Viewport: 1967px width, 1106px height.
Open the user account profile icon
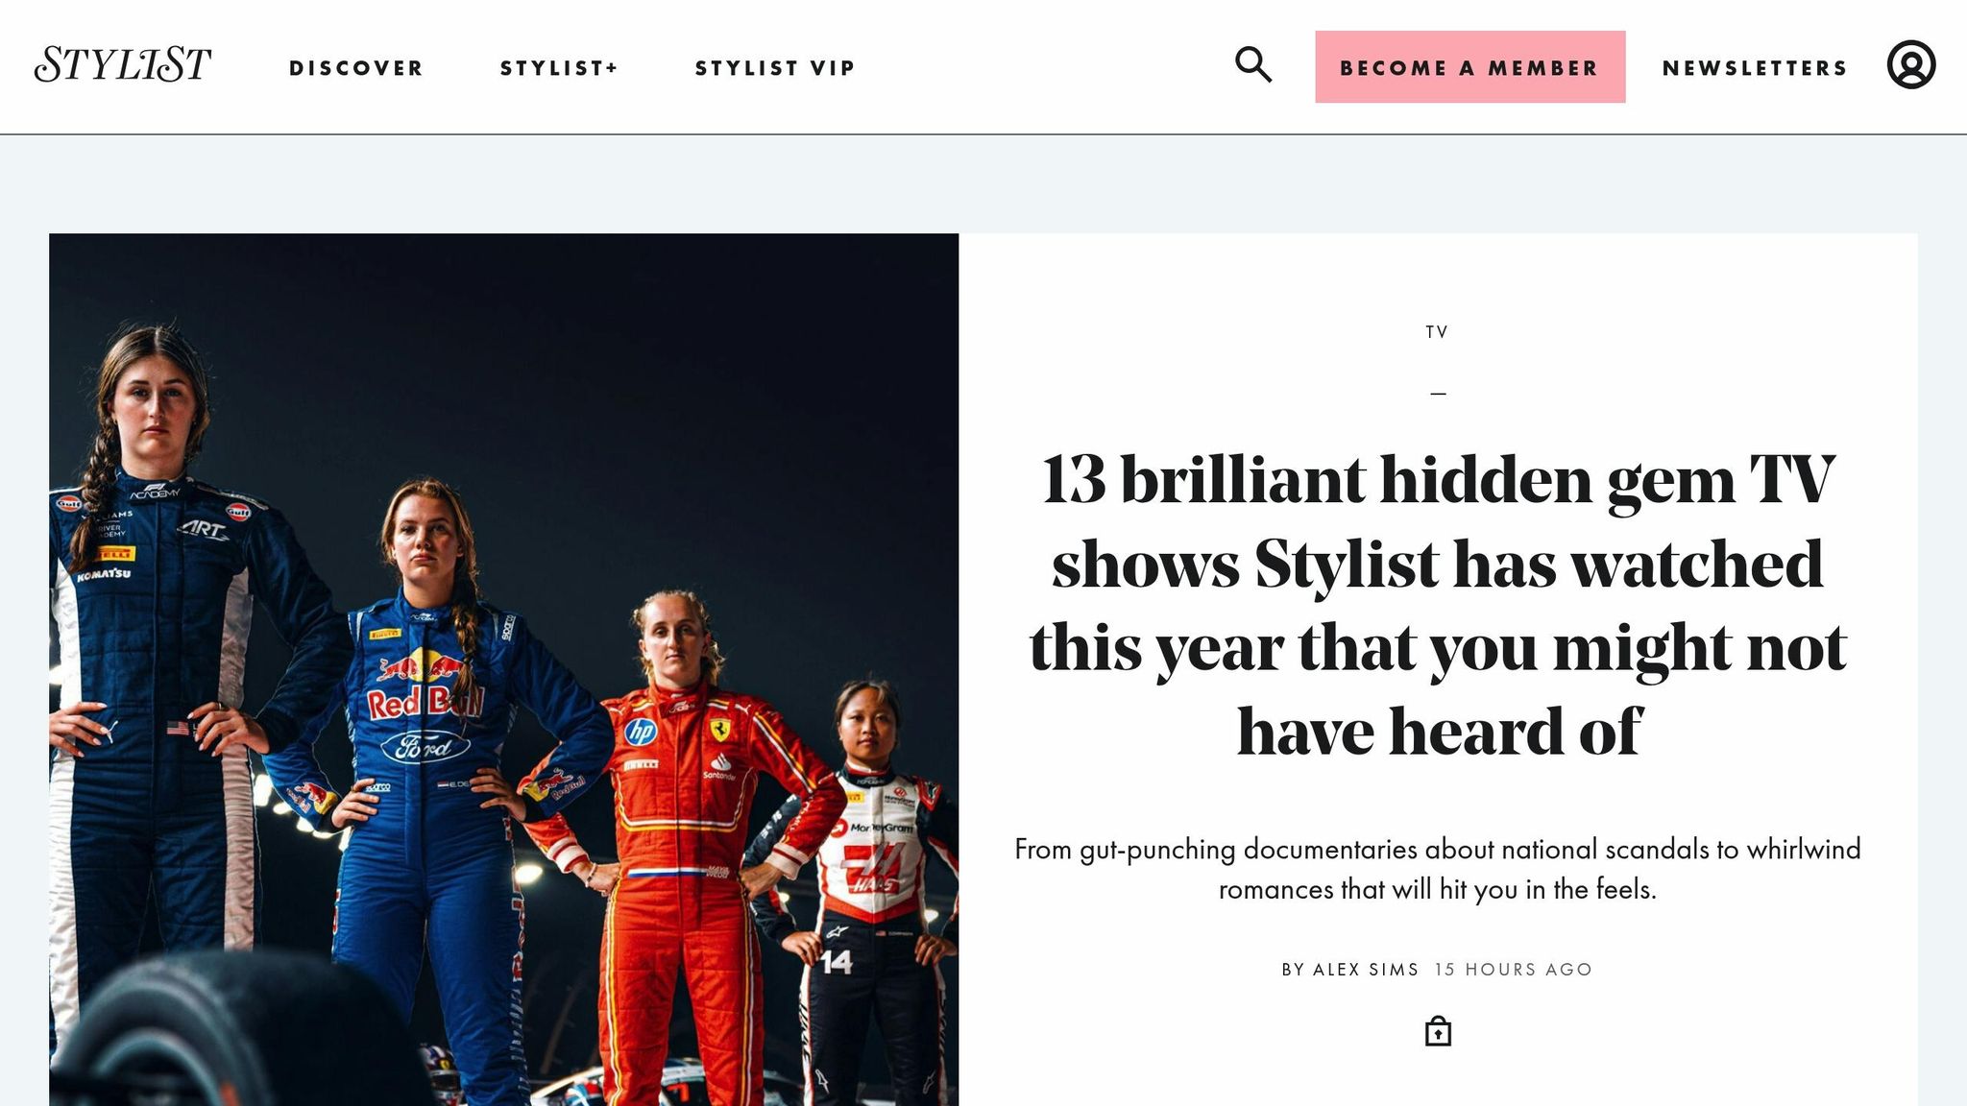[1911, 64]
